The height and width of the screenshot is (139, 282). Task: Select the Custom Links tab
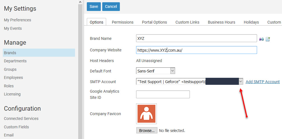187,22
